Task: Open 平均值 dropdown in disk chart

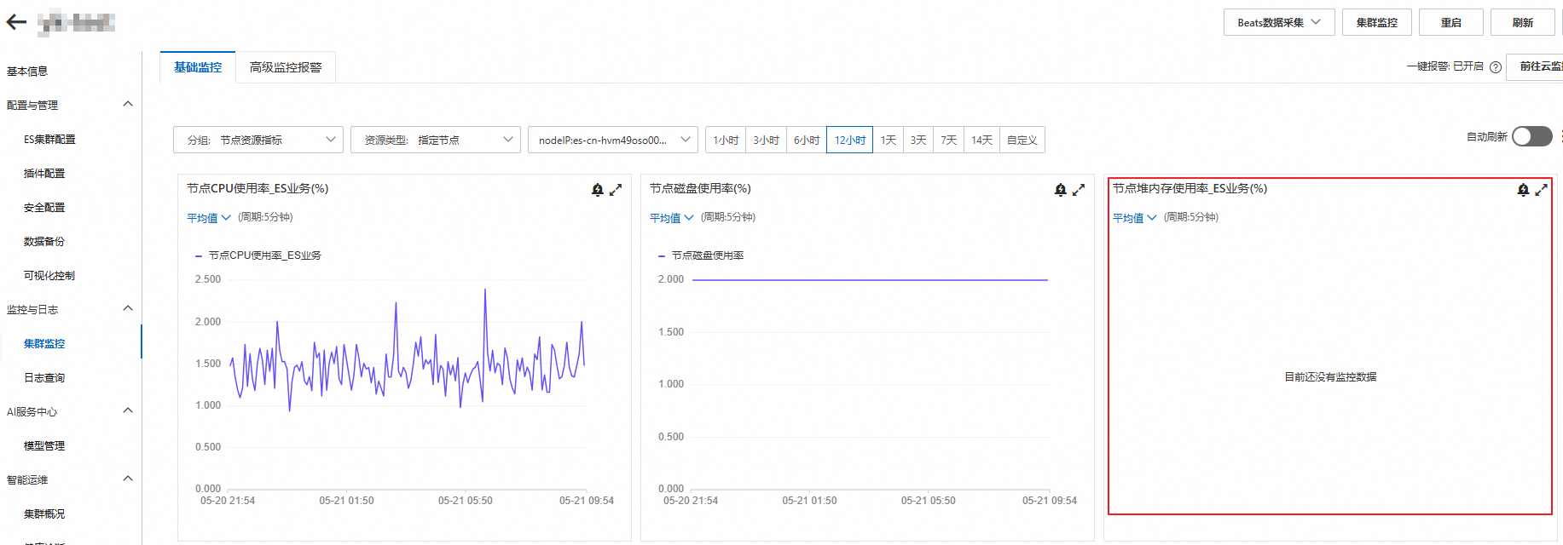Action: pos(672,218)
